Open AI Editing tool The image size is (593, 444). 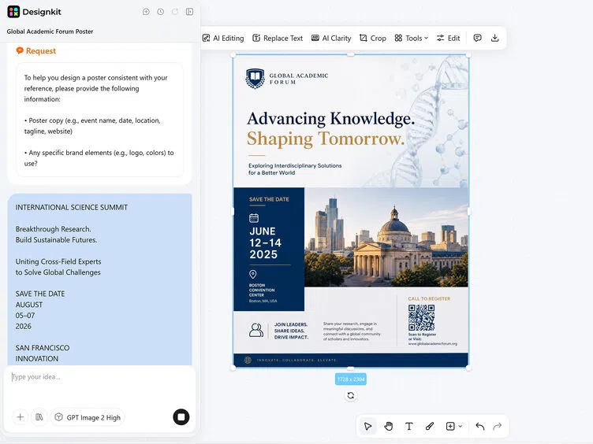pos(223,38)
